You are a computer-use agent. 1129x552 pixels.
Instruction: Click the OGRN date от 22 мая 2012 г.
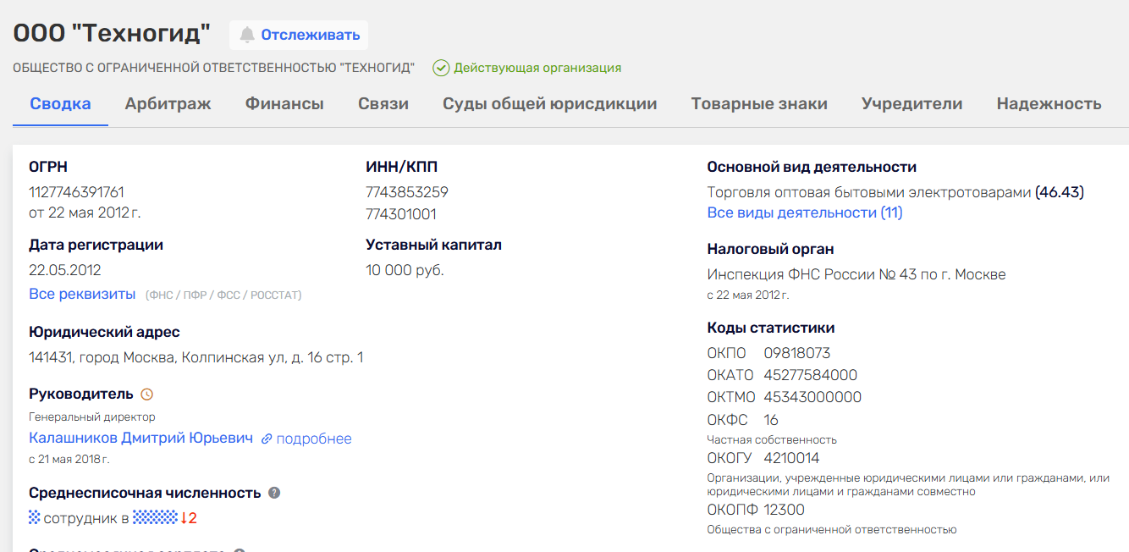click(85, 213)
